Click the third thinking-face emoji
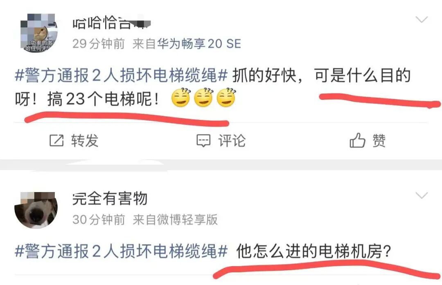The image size is (442, 285). pos(226,97)
